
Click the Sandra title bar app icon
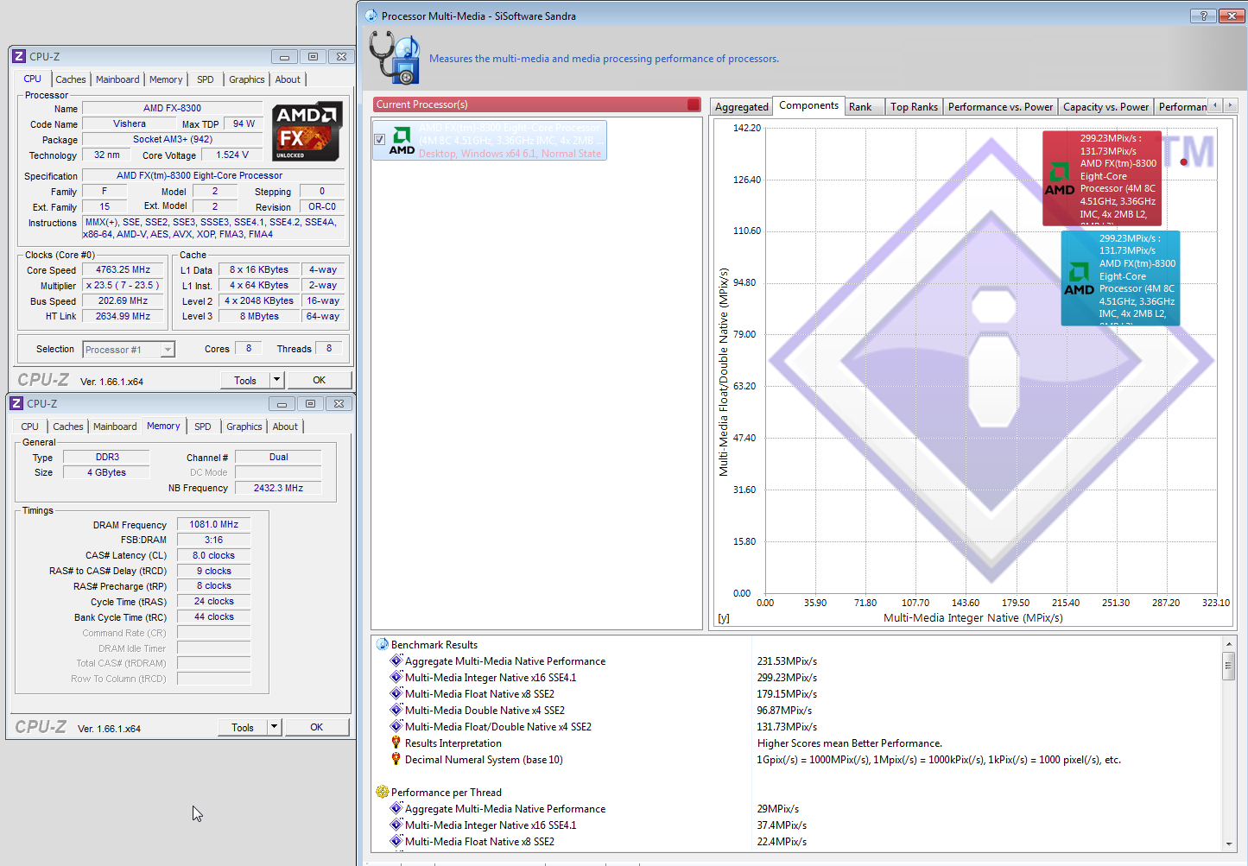[x=371, y=16]
